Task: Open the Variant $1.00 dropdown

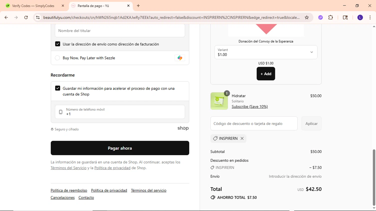Action: pyautogui.click(x=266, y=52)
